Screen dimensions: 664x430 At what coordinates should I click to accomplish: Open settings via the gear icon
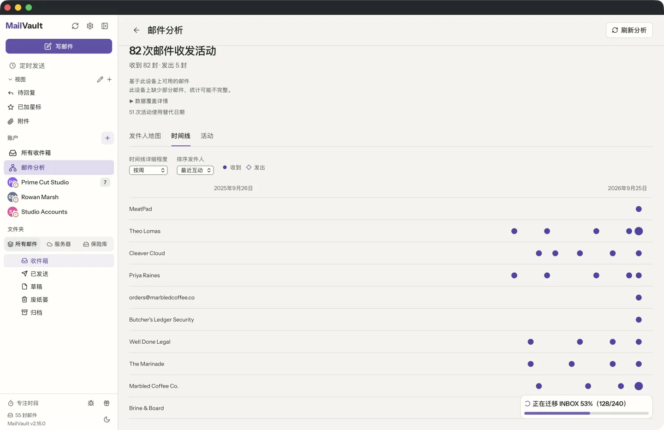[x=90, y=26]
